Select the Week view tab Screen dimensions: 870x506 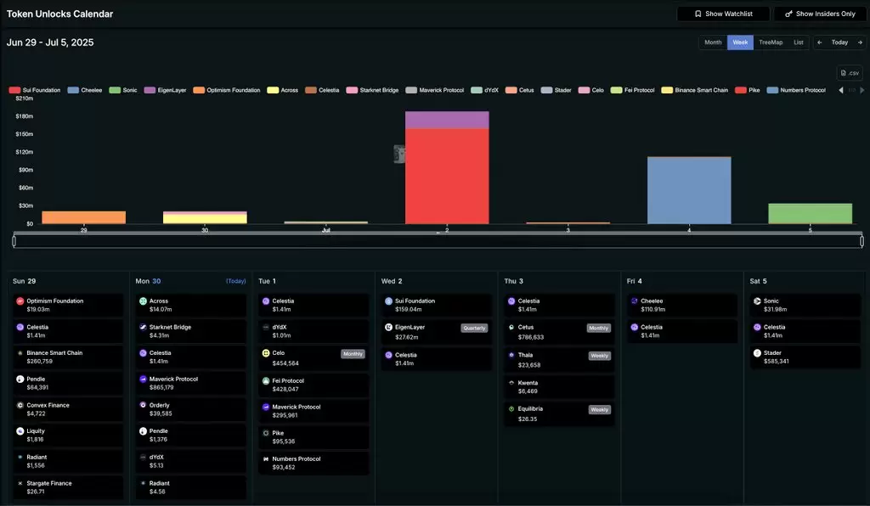(740, 42)
